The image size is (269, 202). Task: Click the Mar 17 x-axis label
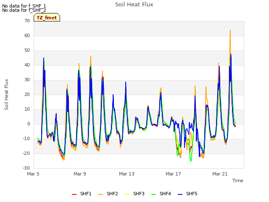pos(173,174)
